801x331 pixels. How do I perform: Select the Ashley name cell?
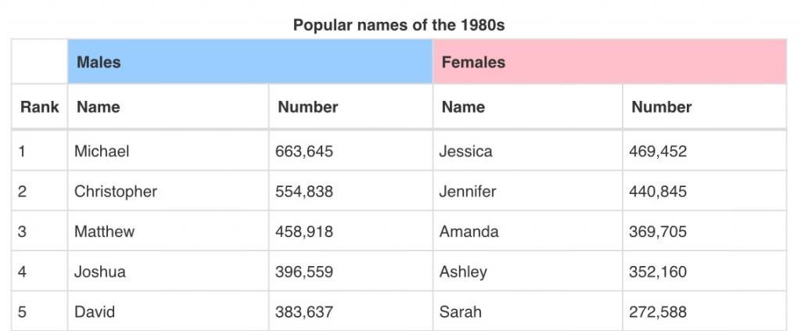pyautogui.click(x=528, y=272)
